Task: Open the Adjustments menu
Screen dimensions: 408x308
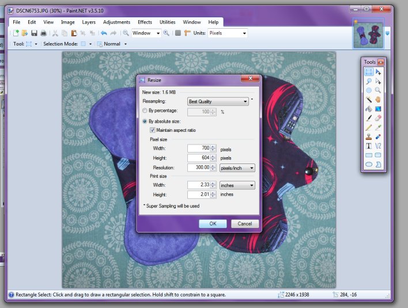Action: coord(116,22)
